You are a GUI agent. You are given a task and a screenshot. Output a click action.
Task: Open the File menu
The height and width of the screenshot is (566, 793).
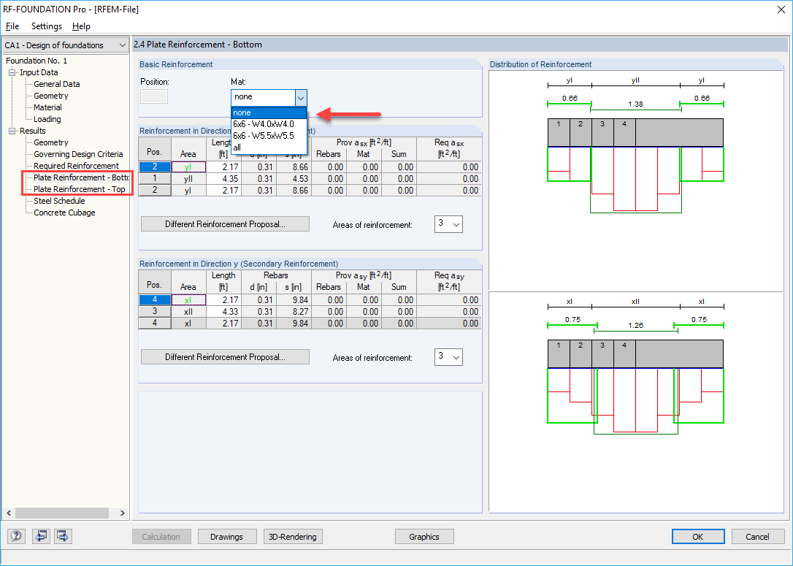click(x=12, y=26)
